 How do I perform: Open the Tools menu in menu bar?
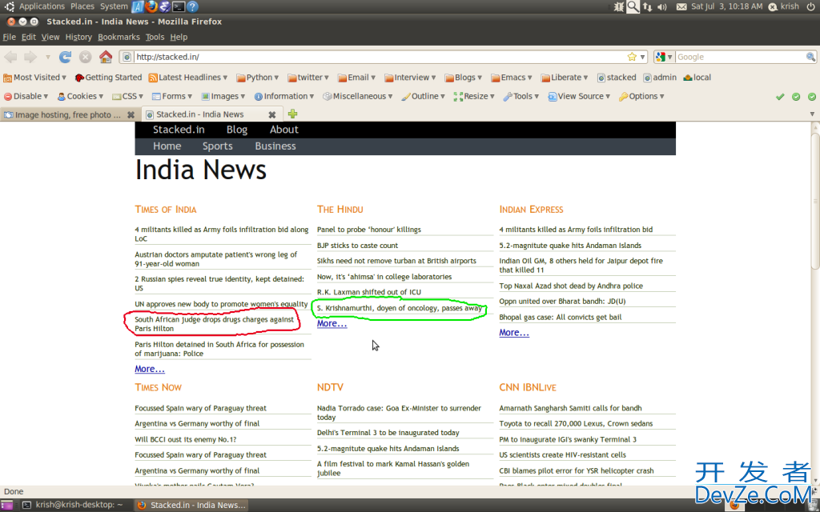tap(155, 37)
